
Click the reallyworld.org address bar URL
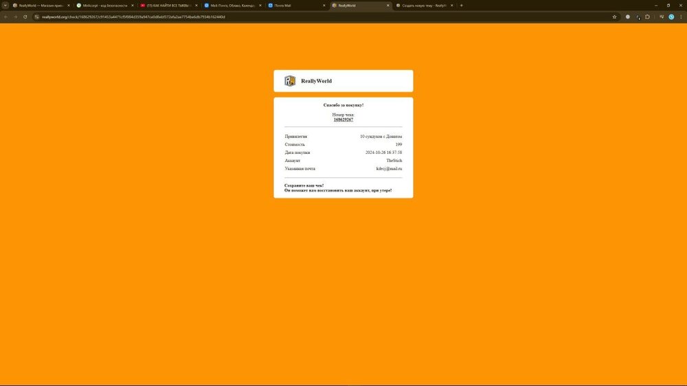[134, 16]
